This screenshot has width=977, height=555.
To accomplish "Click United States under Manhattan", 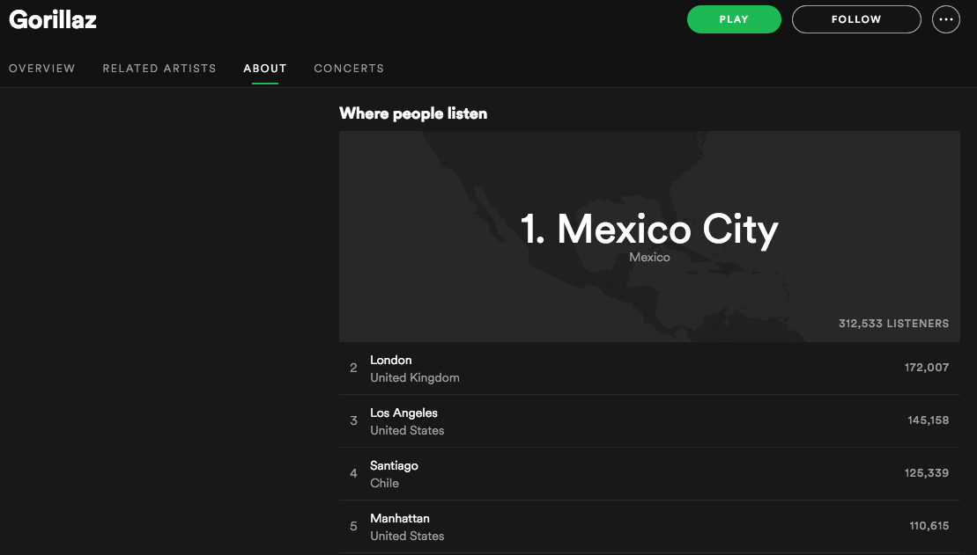I will 407,537.
